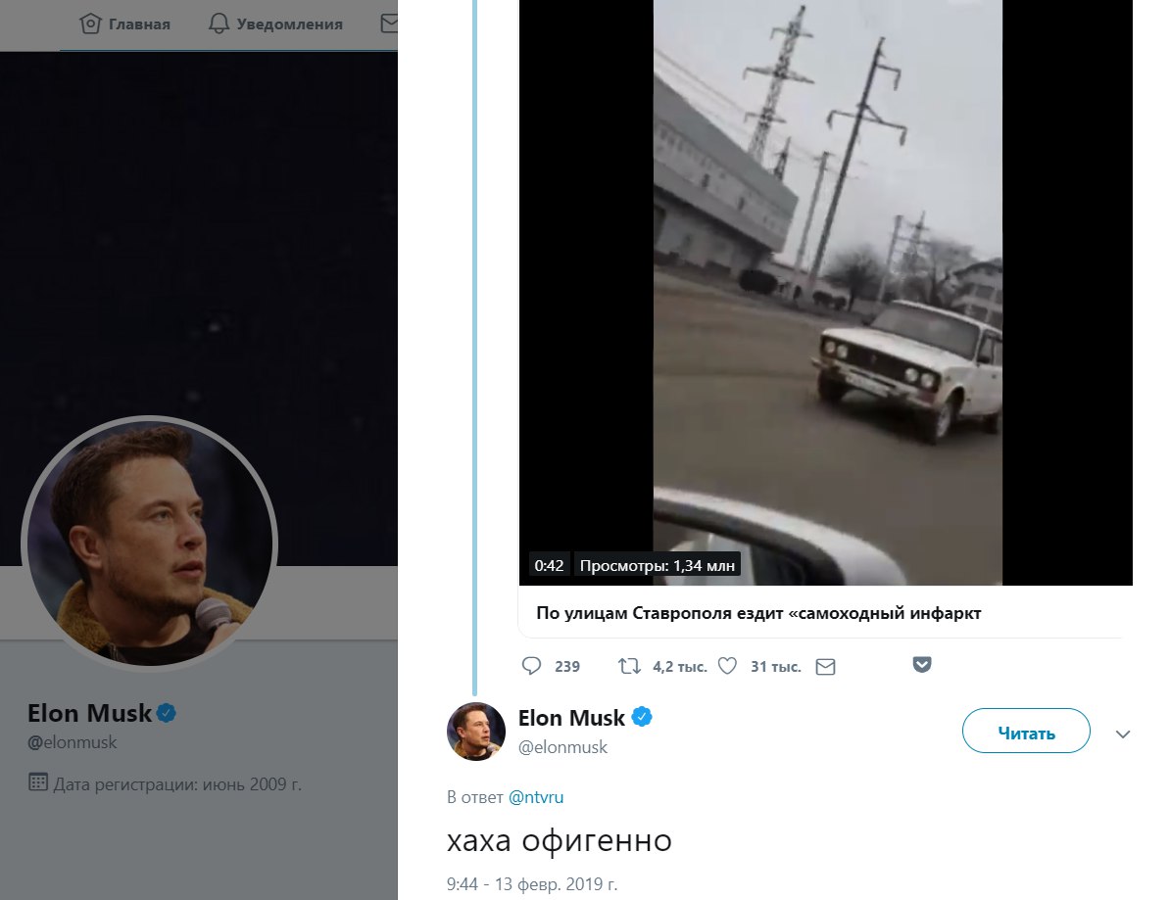
Task: Click the notifications bell icon
Action: click(x=219, y=24)
